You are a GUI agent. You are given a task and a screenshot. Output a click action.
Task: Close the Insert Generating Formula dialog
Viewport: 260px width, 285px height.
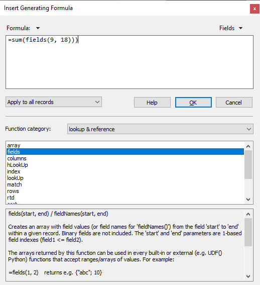pos(254,9)
